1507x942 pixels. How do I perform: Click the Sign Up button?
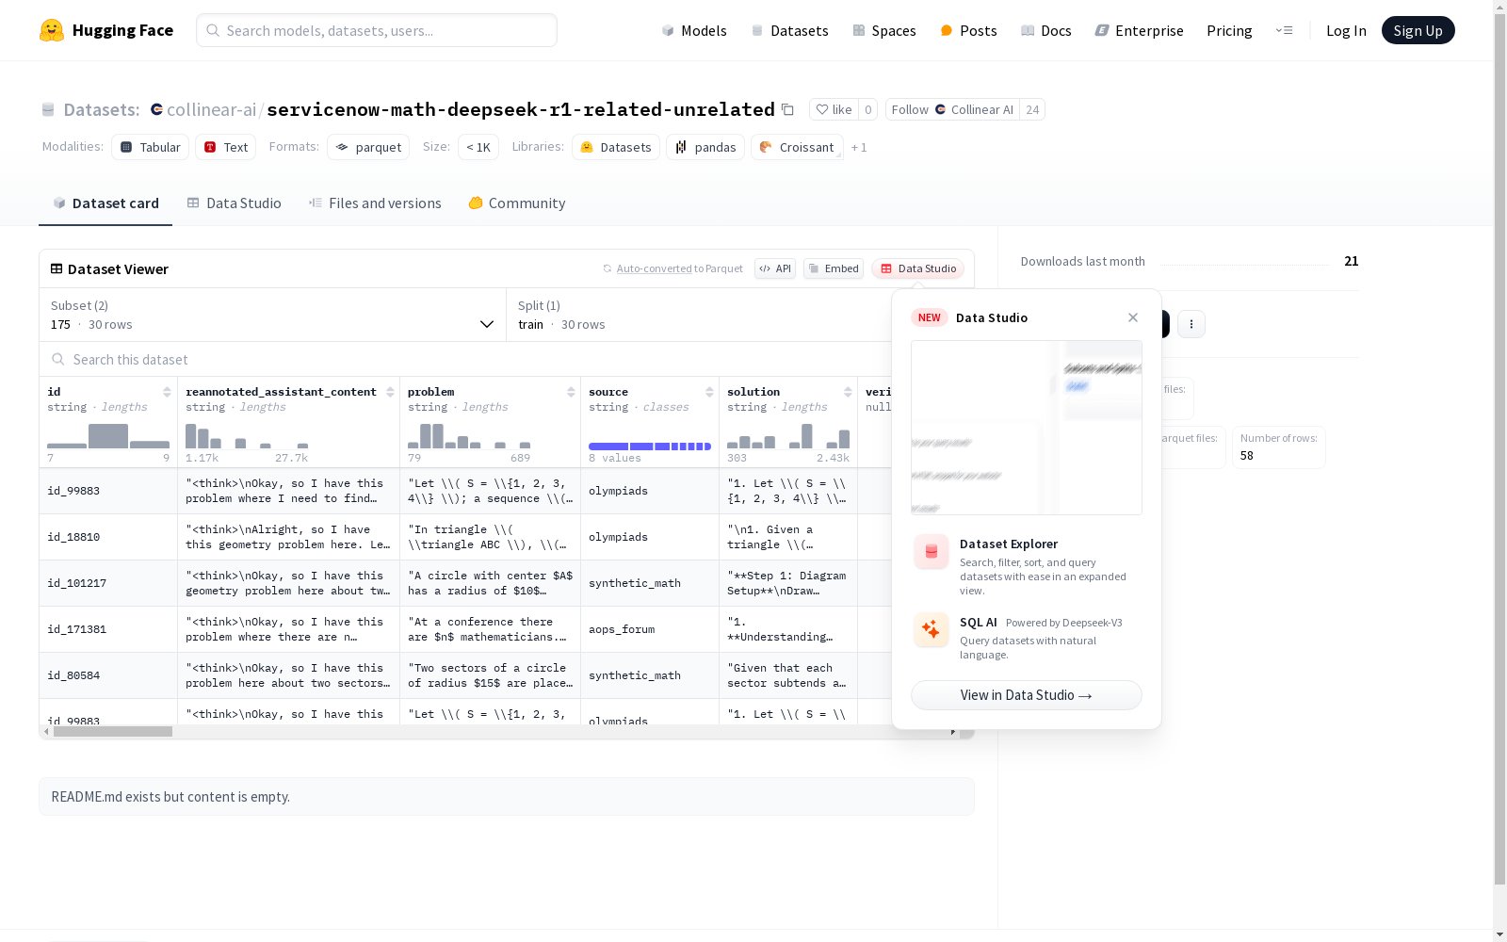1418,30
